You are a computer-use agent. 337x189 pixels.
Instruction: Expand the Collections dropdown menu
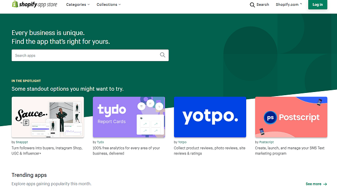[109, 4]
